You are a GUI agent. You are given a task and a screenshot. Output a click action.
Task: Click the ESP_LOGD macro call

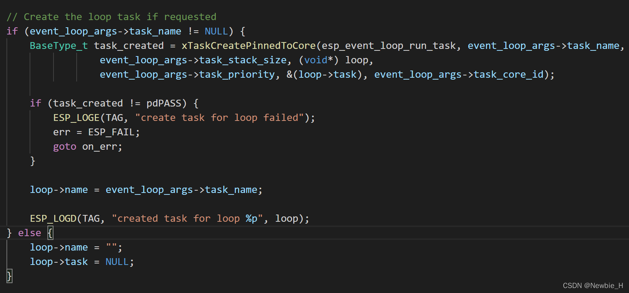coord(53,219)
